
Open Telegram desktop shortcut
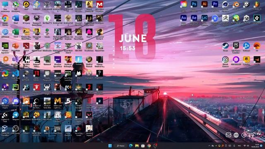click(x=16, y=115)
